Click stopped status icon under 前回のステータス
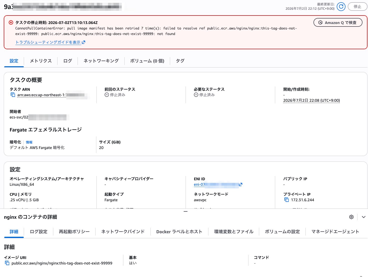The height and width of the screenshot is (277, 368). click(107, 95)
